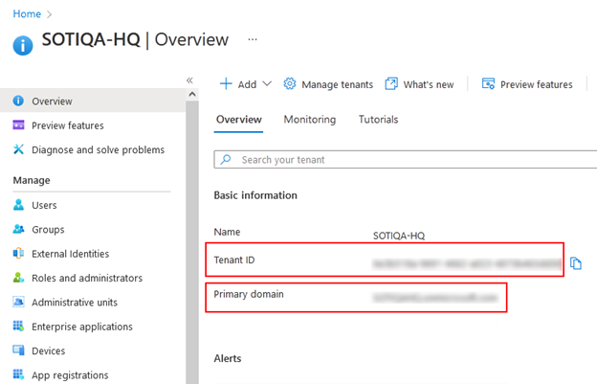
Task: Open Manage tenants from toolbar
Action: pyautogui.click(x=338, y=84)
